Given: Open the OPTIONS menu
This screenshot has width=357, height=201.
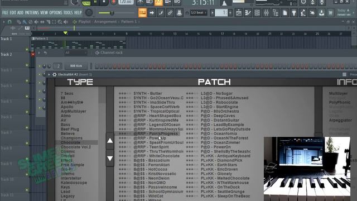Looking at the screenshot, I should point(56,12).
